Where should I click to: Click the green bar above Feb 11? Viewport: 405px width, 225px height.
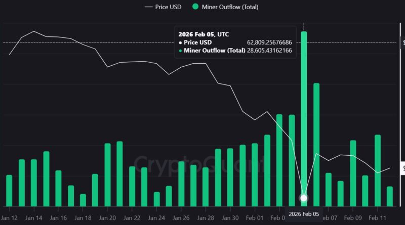pyautogui.click(x=378, y=170)
